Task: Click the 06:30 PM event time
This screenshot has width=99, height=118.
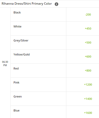Action: (x=5, y=64)
